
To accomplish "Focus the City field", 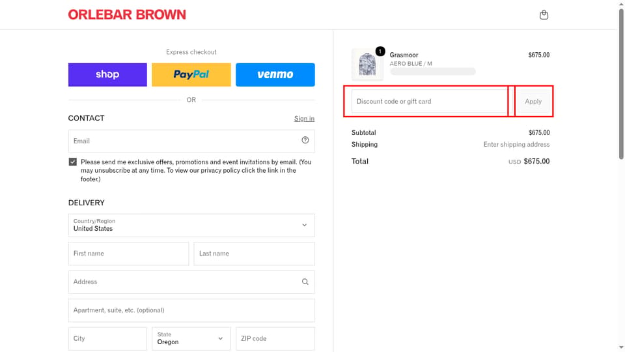I will click(x=107, y=338).
